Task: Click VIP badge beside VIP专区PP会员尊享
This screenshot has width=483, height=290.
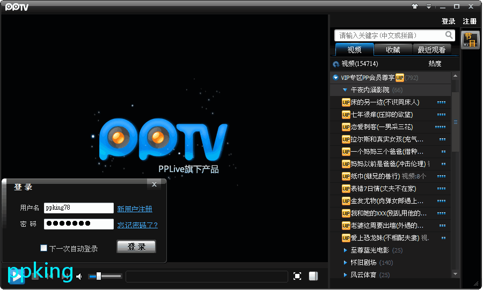Action: tap(399, 78)
